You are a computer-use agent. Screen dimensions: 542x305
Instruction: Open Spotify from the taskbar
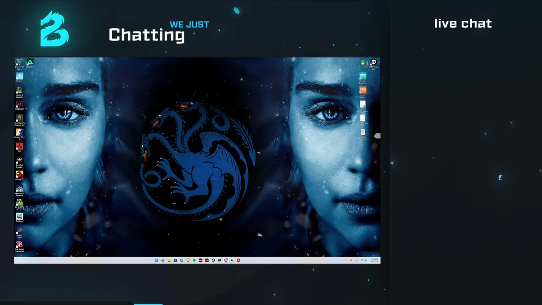[194, 260]
